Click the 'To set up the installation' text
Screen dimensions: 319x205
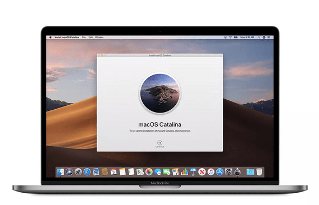(159, 131)
